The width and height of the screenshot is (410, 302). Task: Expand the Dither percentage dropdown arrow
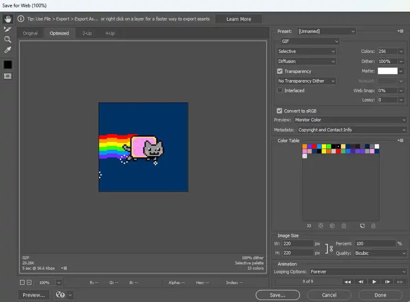(x=401, y=61)
